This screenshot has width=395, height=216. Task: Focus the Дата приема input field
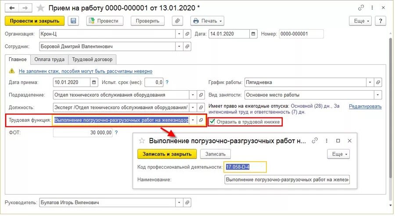[72, 82]
